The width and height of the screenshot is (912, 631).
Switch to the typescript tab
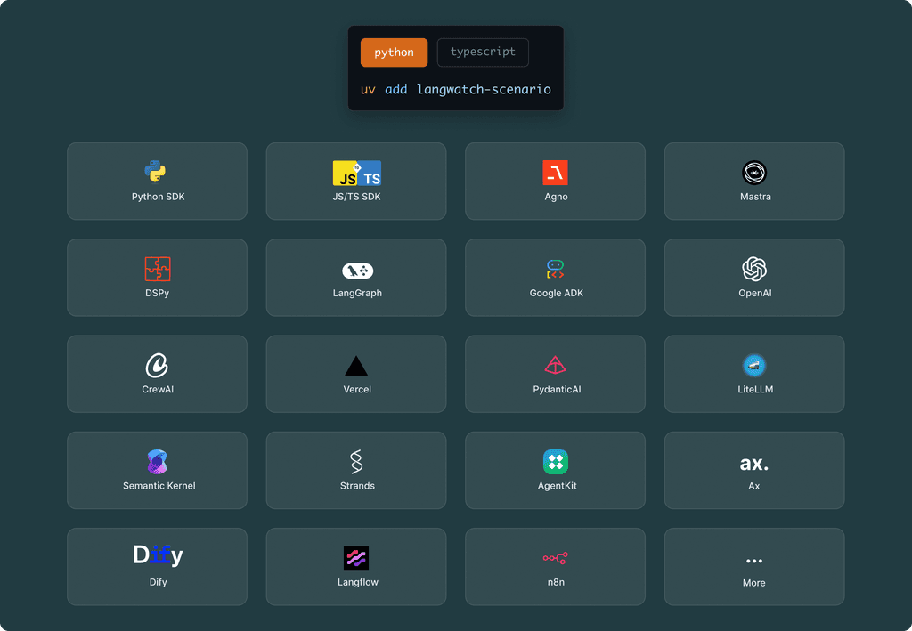click(483, 53)
